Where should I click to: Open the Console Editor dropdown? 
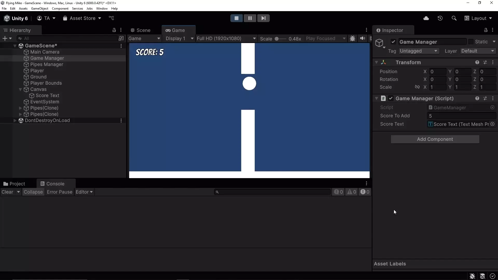tap(84, 192)
